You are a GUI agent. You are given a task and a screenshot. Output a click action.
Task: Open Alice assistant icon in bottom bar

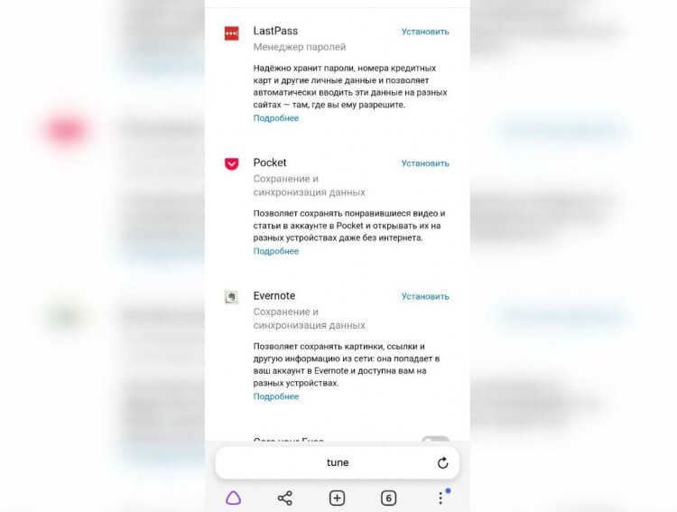[233, 498]
